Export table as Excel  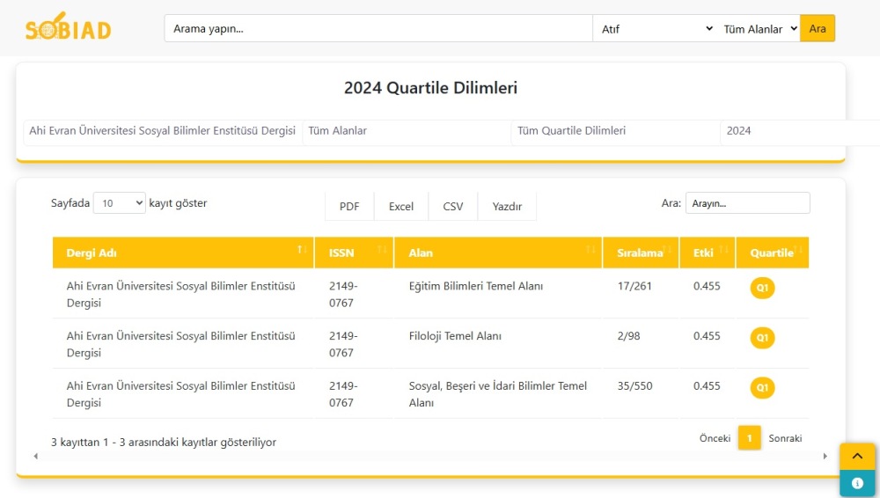point(401,207)
